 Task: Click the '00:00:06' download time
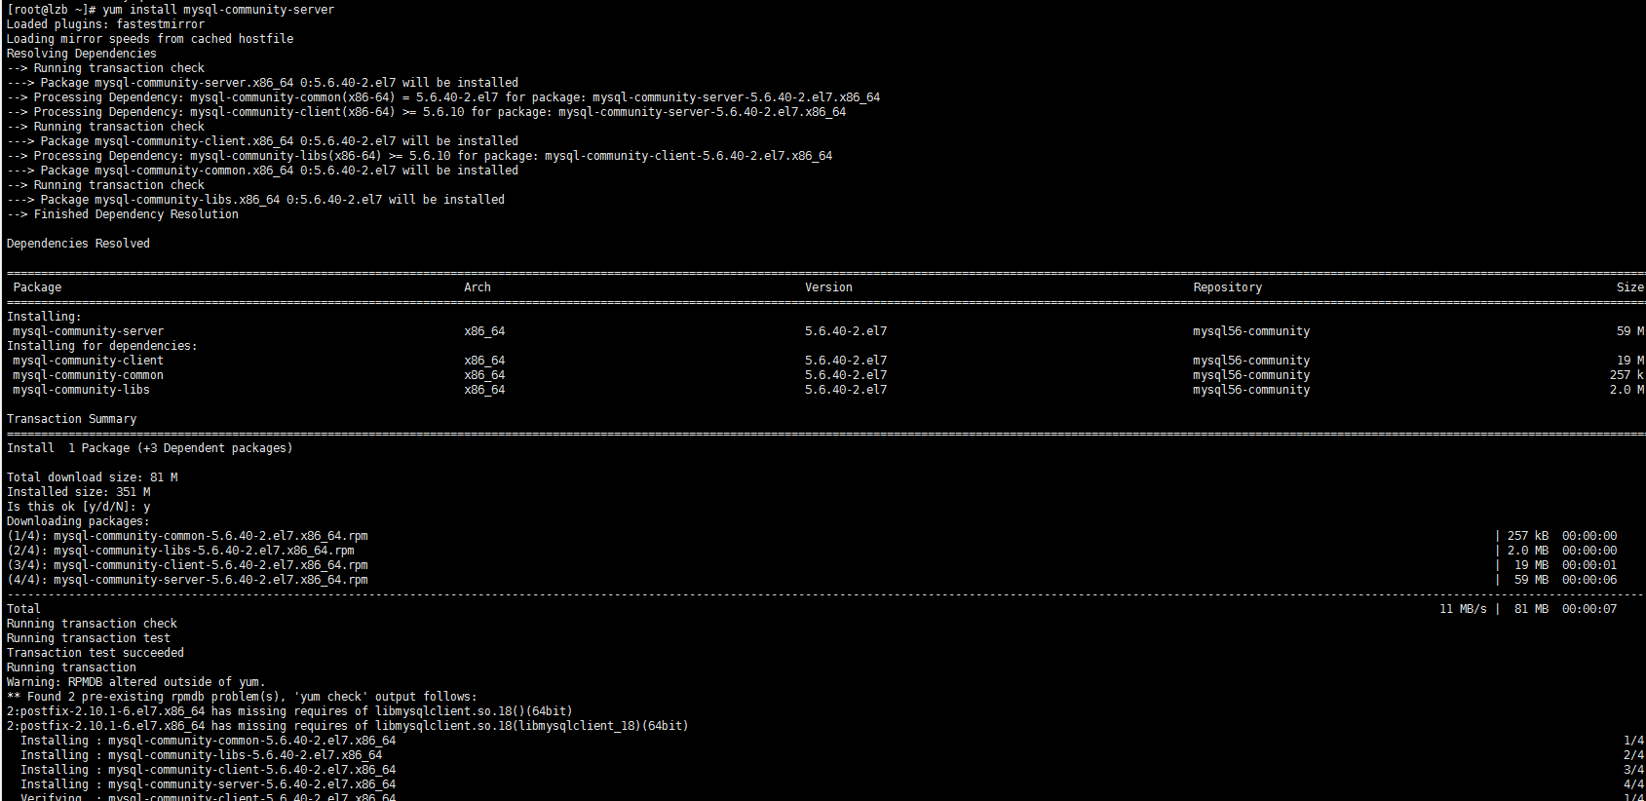click(1589, 580)
